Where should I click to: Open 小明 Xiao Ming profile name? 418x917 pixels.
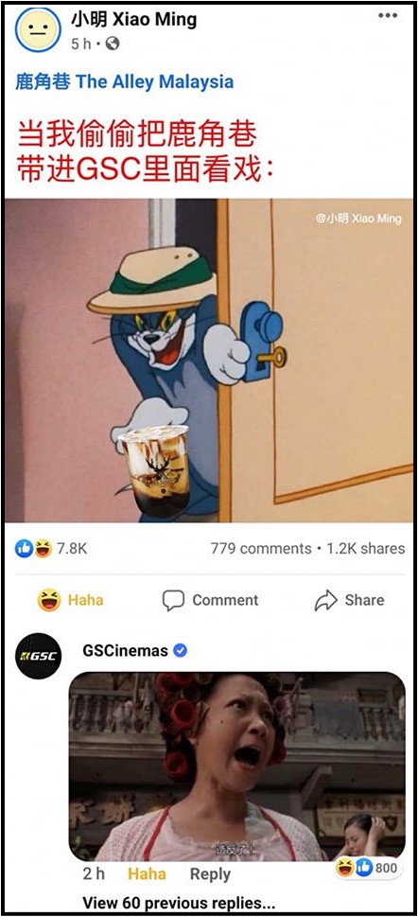tap(134, 19)
